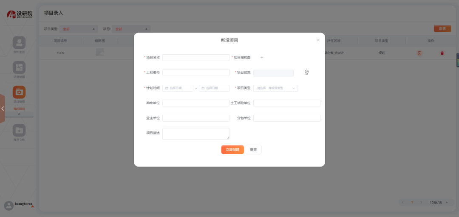
Task: Focus the 业主单位 input field
Action: pyautogui.click(x=196, y=118)
